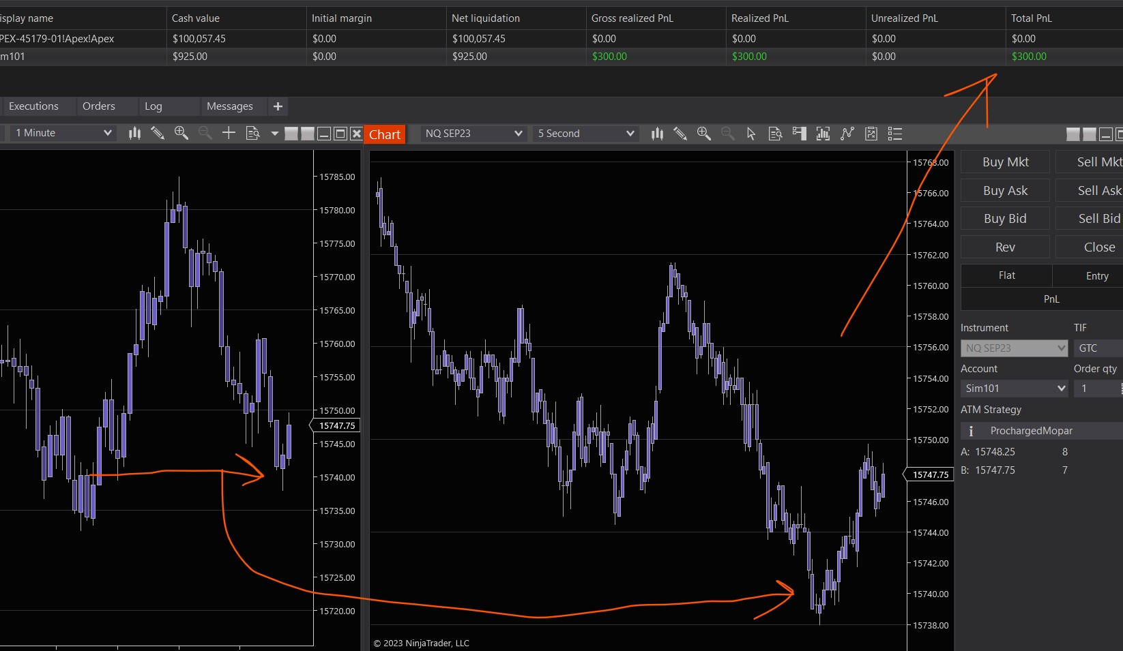Open drawing tools pencil in 5 Second chart

(x=680, y=134)
